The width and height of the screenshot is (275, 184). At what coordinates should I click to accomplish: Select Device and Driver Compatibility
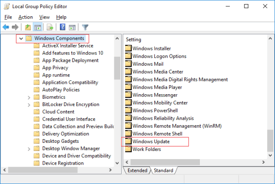(x=76, y=156)
